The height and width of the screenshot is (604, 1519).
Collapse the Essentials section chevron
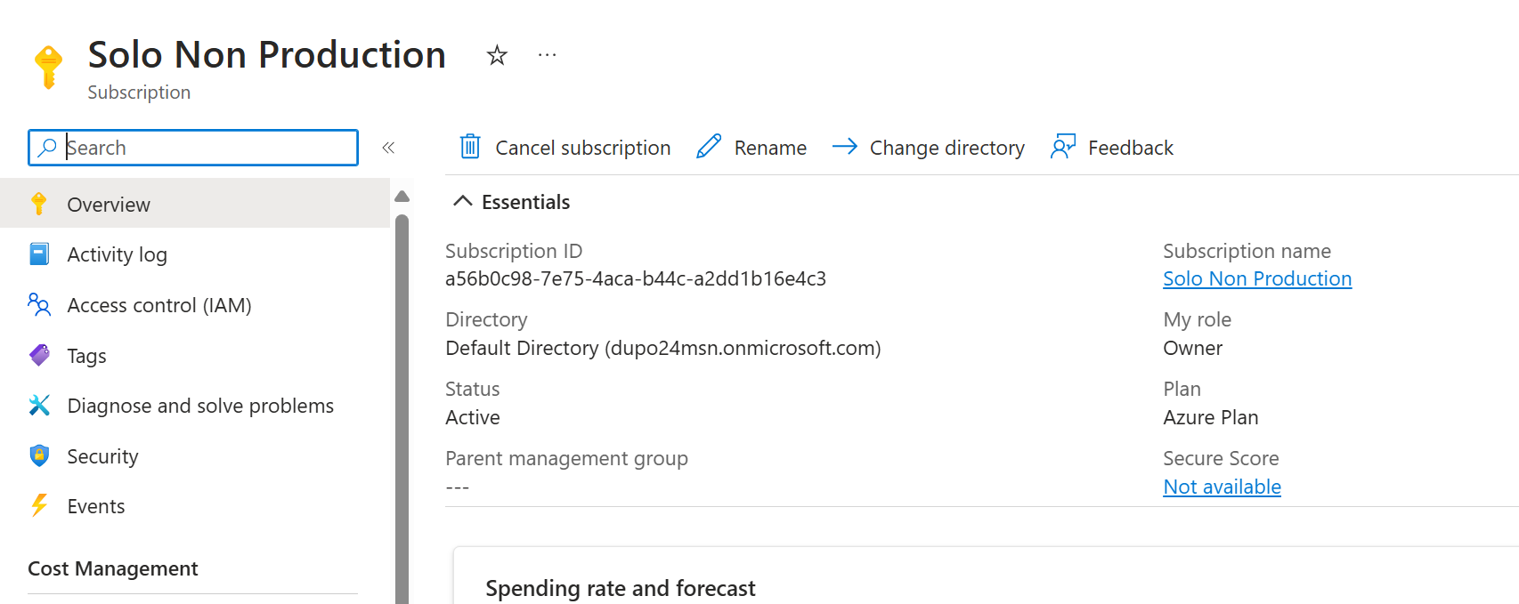[x=462, y=201]
